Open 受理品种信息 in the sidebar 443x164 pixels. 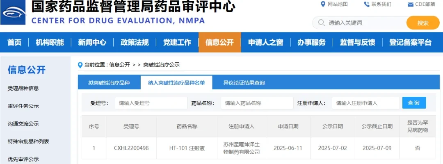[23, 88]
